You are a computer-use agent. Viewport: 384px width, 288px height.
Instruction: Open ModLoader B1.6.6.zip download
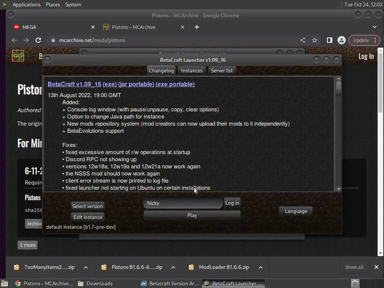(224, 267)
